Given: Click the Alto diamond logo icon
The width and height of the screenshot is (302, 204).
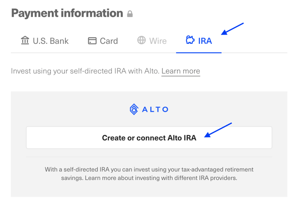Looking at the screenshot, I should click(x=134, y=109).
